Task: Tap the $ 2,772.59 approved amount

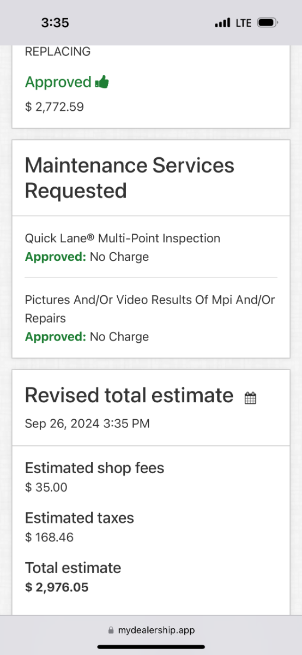Action: click(55, 107)
